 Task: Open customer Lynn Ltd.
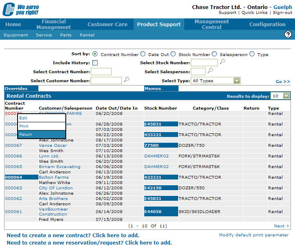point(49,156)
